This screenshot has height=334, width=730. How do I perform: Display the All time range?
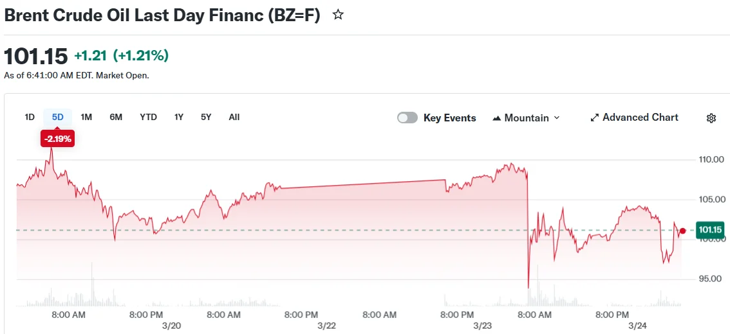click(234, 117)
